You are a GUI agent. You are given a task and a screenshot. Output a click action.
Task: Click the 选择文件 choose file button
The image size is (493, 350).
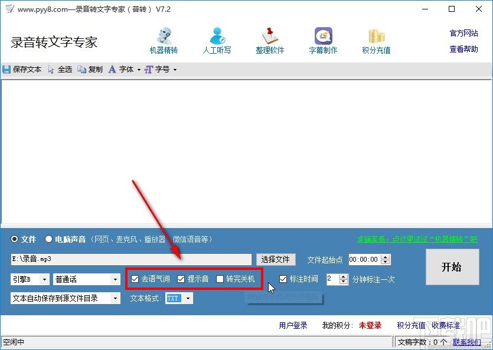(x=276, y=259)
